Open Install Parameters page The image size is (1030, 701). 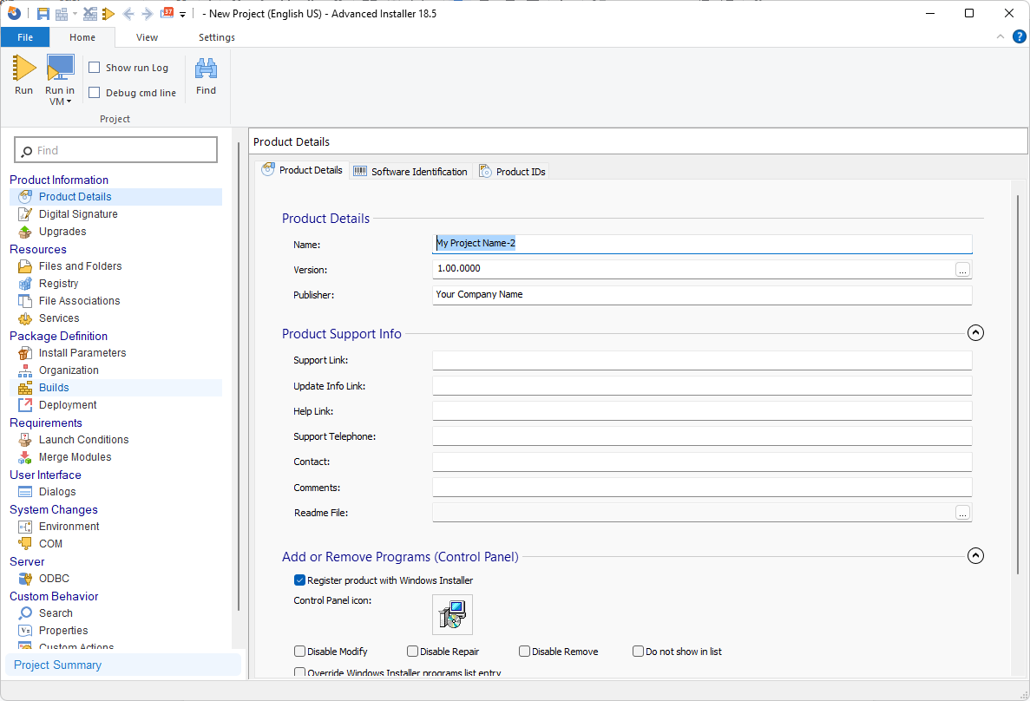(x=82, y=353)
